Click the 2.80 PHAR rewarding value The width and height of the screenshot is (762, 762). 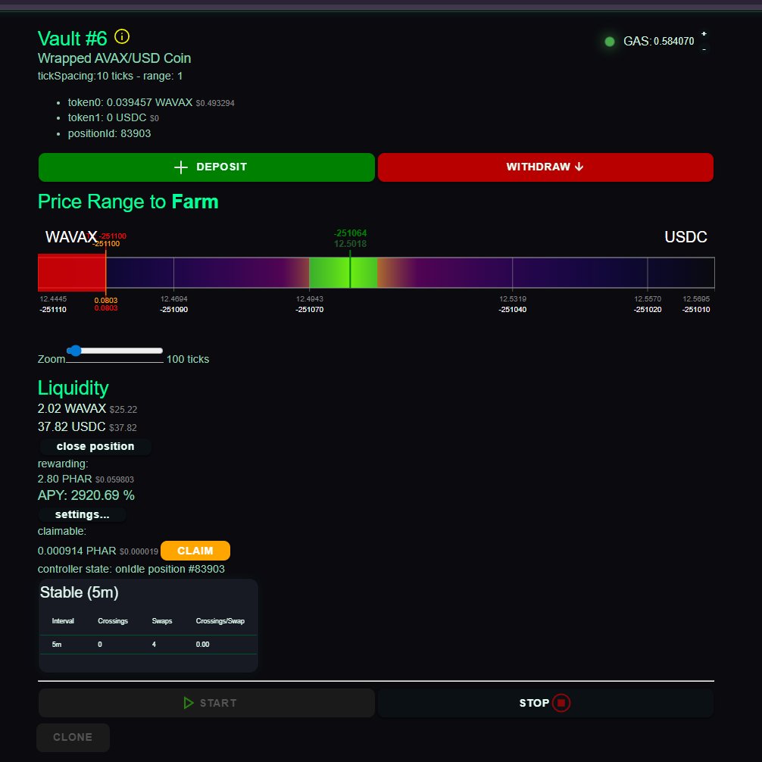[x=64, y=479]
